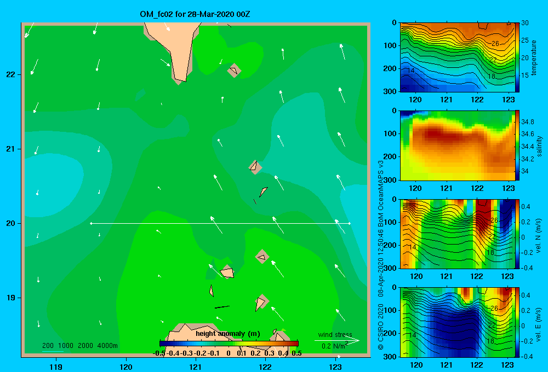
Task: Select the vertical 'salinity' axis label
Action: pyautogui.click(x=539, y=146)
